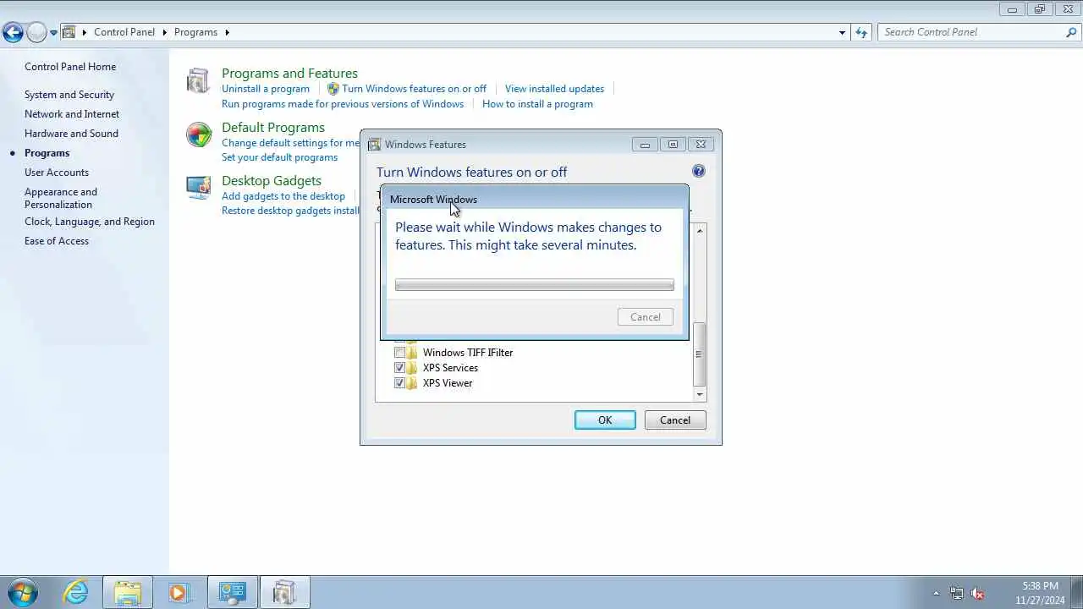Click the Desktop Gadgets monitor icon
1083x609 pixels.
pyautogui.click(x=199, y=188)
